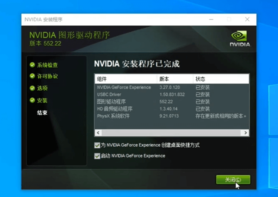Screen dimensions: 278x197
Task: Click the 关闭 button
Action: point(233,179)
